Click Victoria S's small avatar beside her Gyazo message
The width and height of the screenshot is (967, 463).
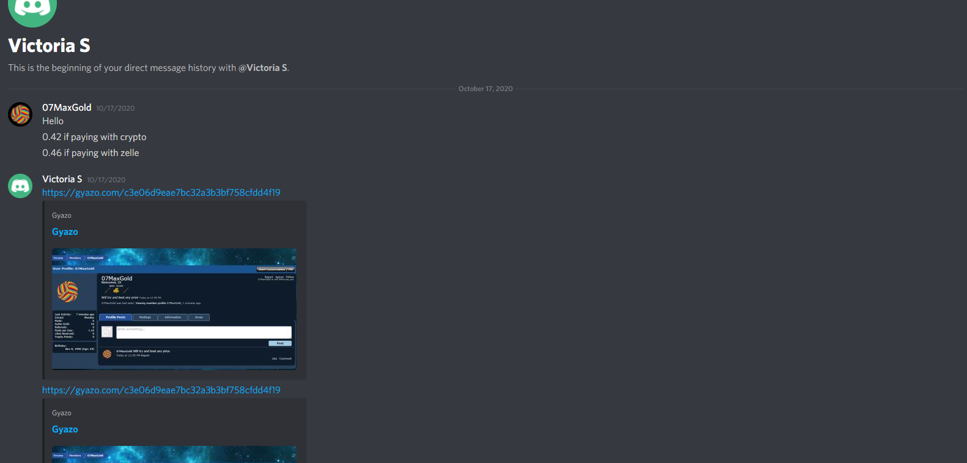pos(20,186)
